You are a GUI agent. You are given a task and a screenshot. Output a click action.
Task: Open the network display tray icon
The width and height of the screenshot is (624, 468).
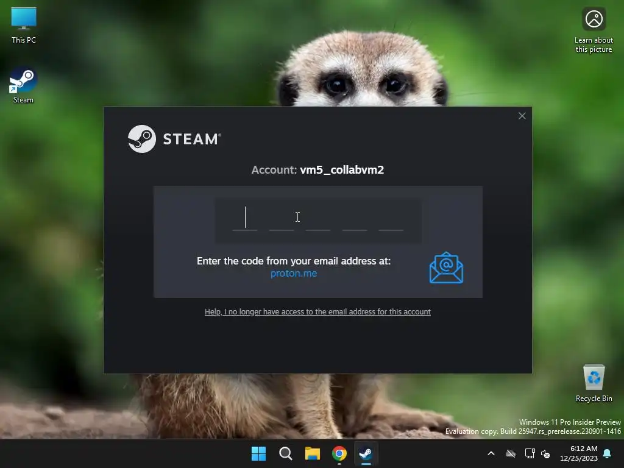click(x=530, y=453)
